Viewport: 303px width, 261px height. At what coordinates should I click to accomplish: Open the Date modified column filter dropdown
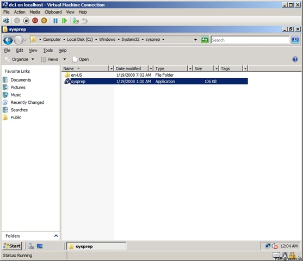point(151,69)
